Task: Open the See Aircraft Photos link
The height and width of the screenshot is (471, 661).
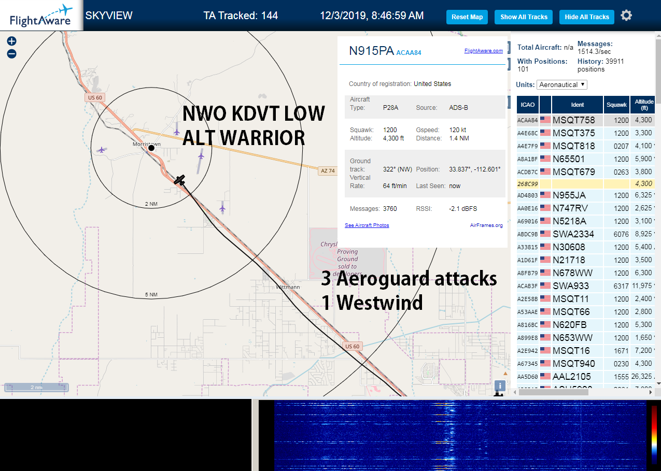Action: click(x=367, y=225)
